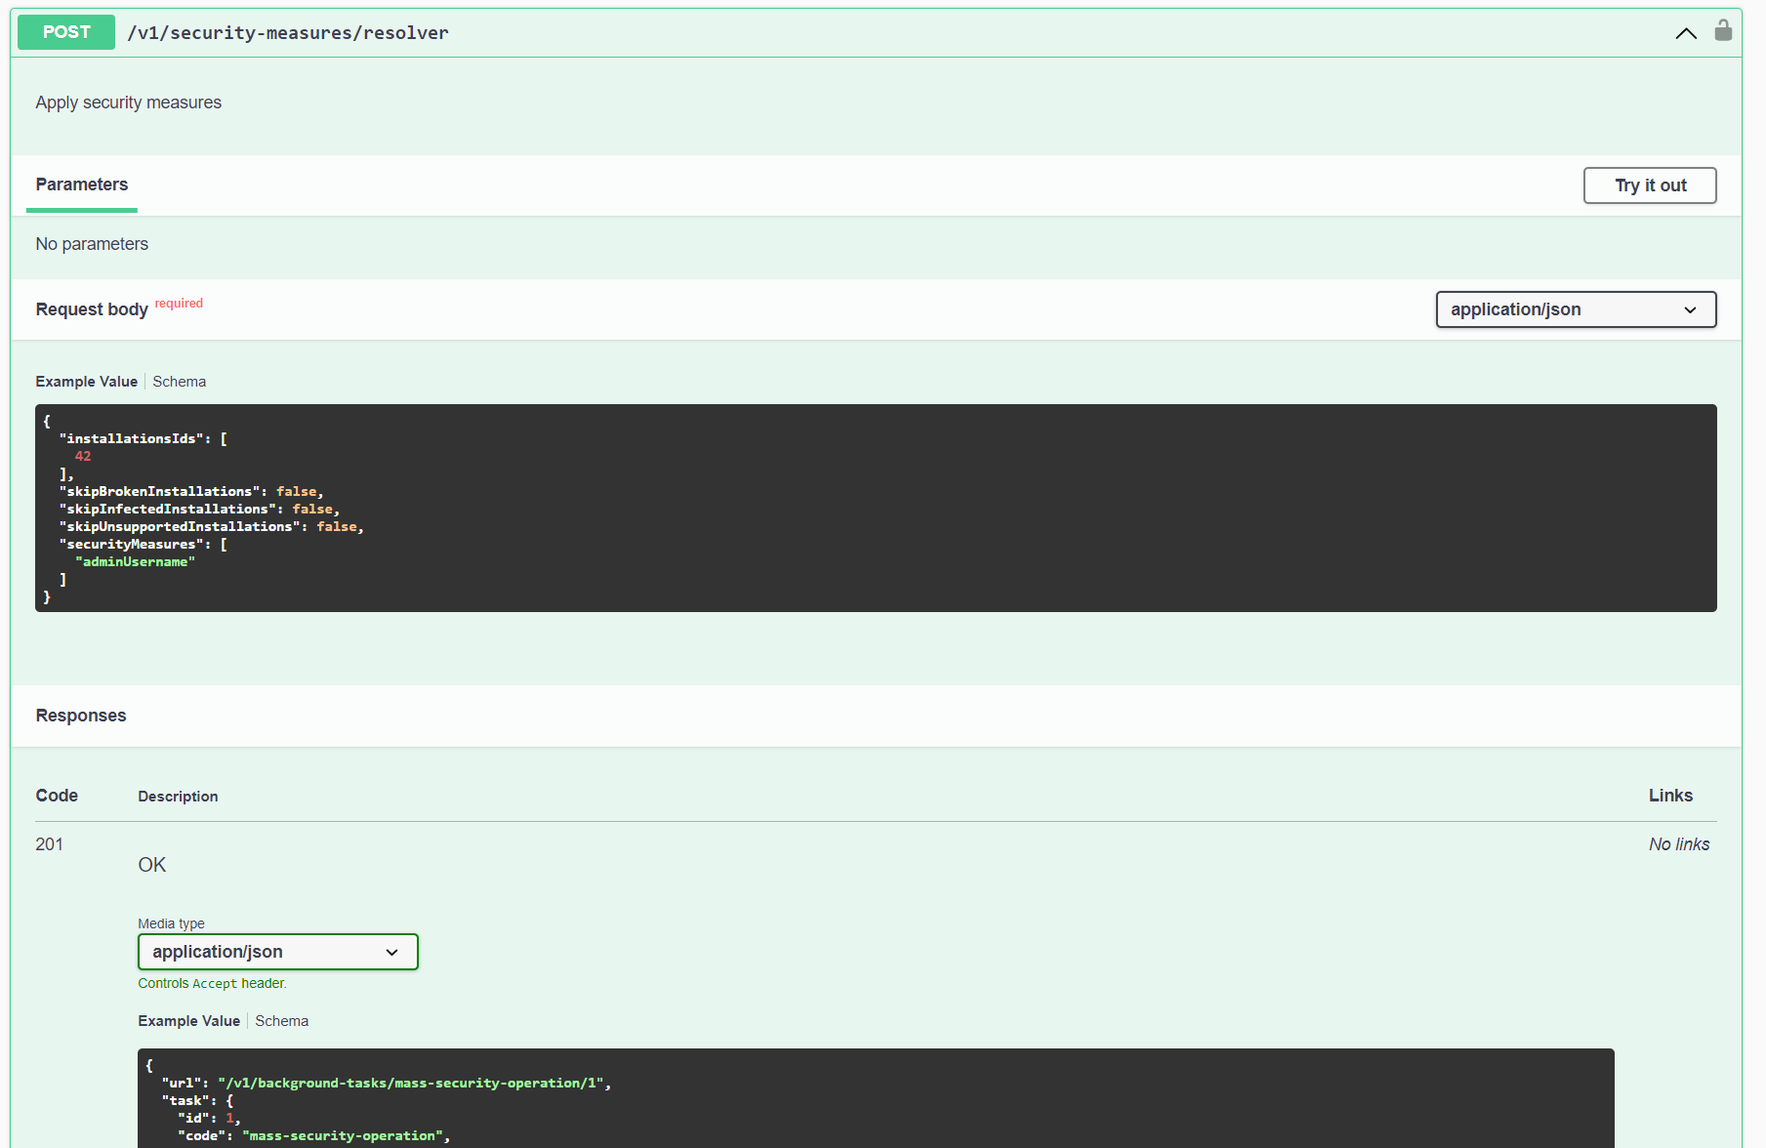The height and width of the screenshot is (1148, 1766).
Task: Open the response Media type application/json dropdown
Action: click(x=277, y=952)
